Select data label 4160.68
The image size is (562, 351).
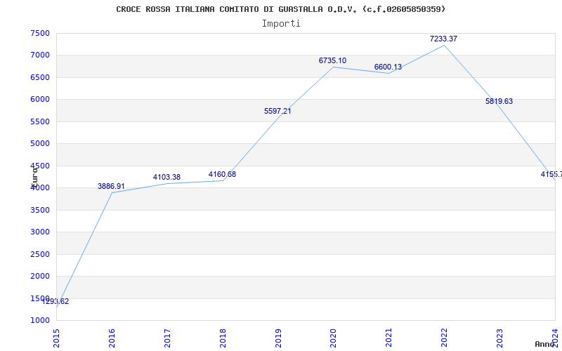(222, 174)
